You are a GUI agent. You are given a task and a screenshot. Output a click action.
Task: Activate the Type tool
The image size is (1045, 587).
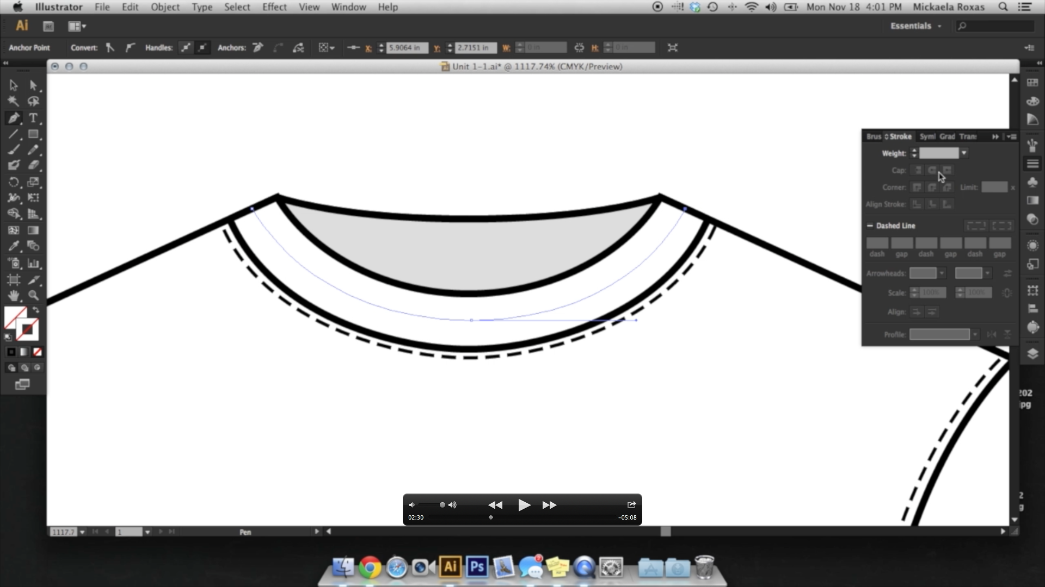[32, 118]
